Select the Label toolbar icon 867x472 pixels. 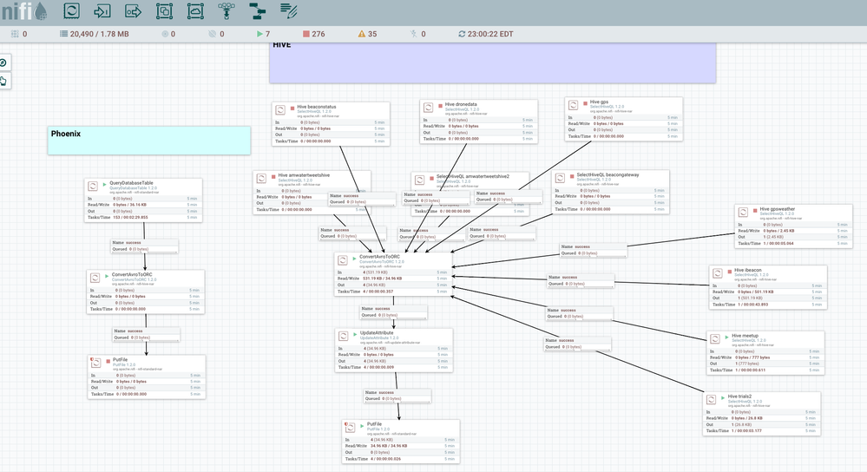(x=288, y=11)
